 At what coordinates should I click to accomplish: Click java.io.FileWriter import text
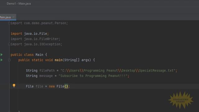click(x=41, y=39)
